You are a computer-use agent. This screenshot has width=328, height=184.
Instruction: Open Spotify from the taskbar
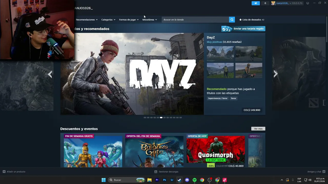(x=194, y=180)
